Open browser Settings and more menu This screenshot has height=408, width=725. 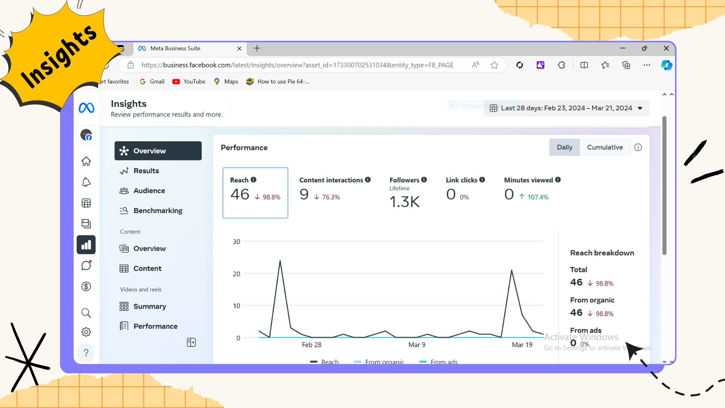[x=647, y=65]
